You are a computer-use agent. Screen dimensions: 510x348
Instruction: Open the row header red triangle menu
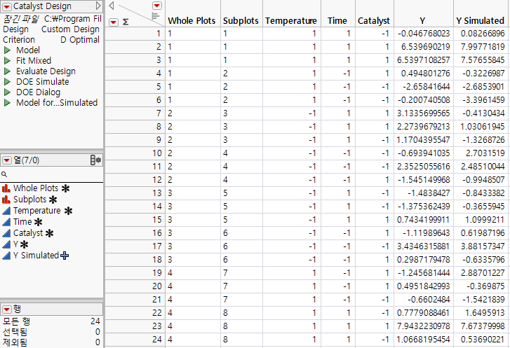[113, 22]
